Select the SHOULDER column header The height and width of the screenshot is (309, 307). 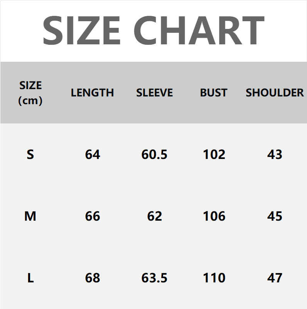pos(275,93)
